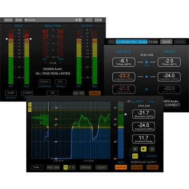
Task: Click Reset in the ISL limiter window
Action: tap(18, 20)
